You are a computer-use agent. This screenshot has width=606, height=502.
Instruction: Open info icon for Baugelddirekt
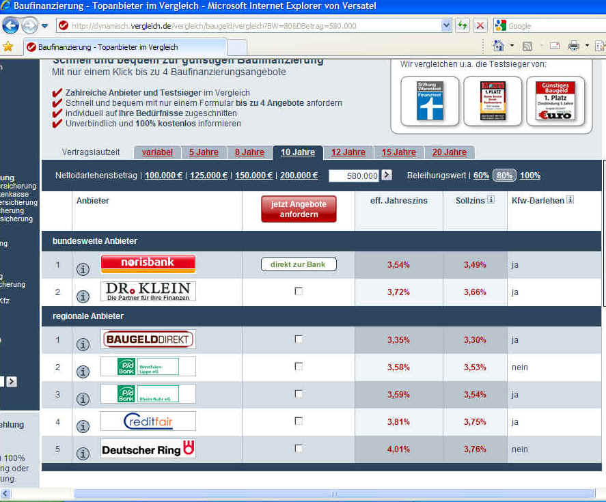83,344
